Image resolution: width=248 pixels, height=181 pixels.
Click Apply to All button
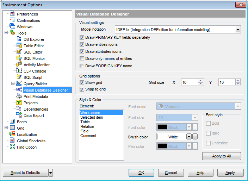pyautogui.click(x=222, y=156)
